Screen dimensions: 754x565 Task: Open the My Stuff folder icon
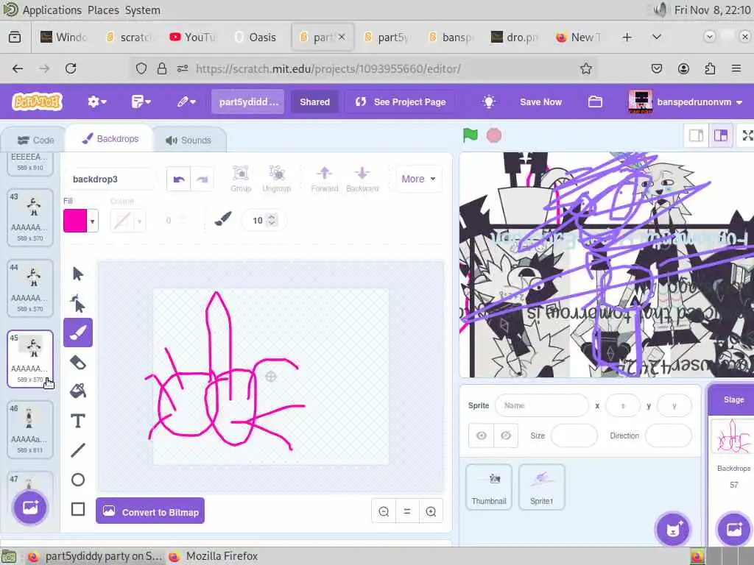click(x=595, y=102)
